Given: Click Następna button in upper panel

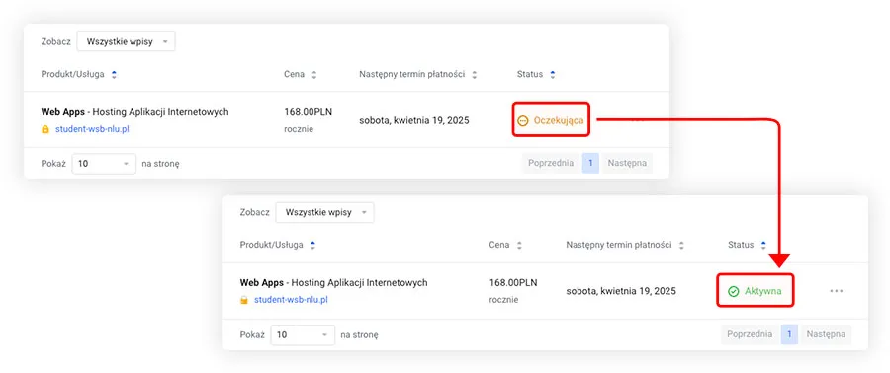Looking at the screenshot, I should coord(627,163).
